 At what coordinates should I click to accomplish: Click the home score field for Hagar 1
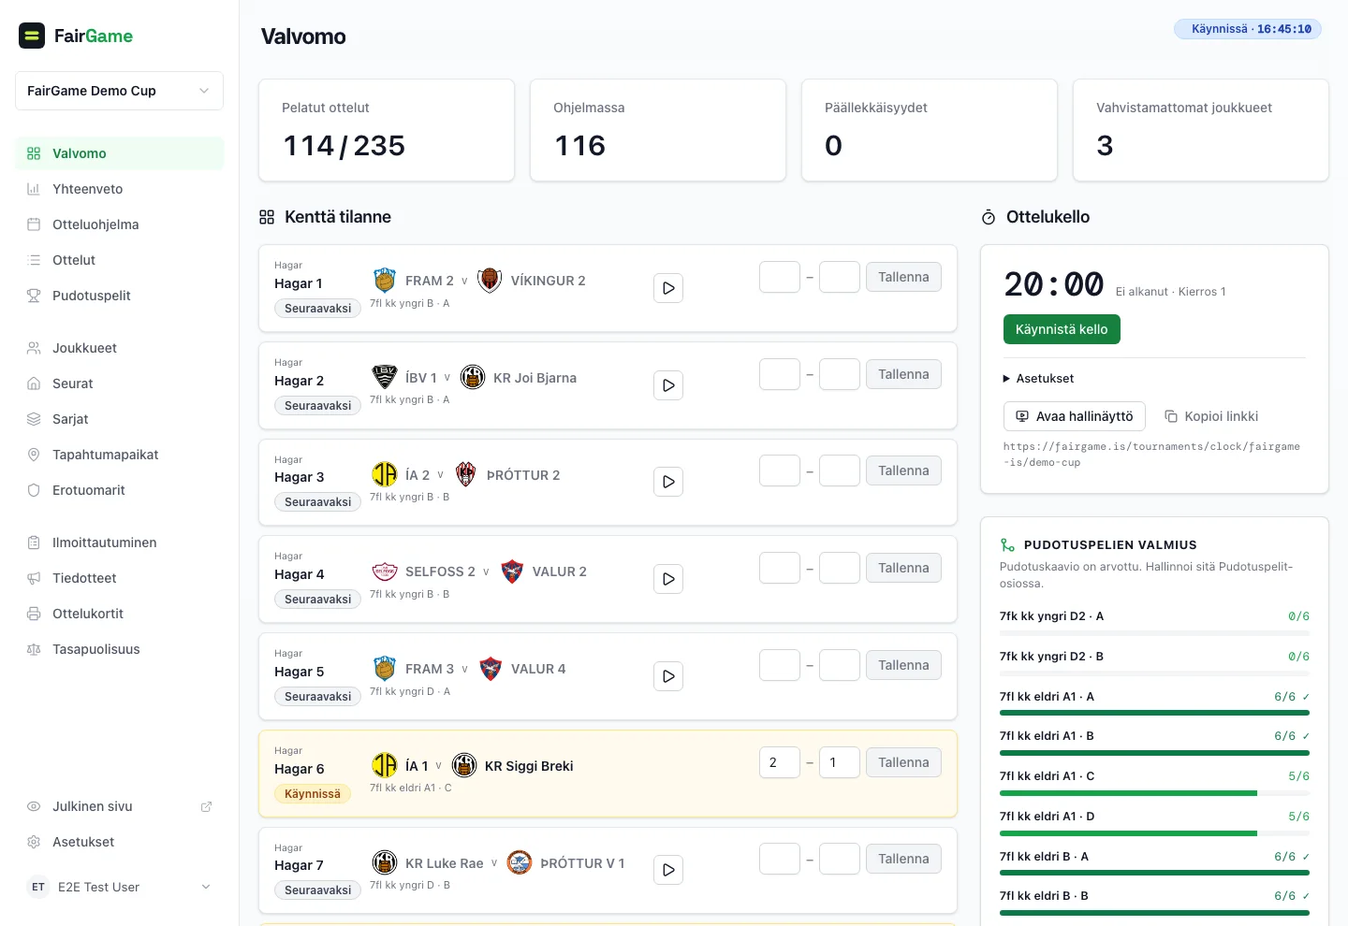(780, 277)
